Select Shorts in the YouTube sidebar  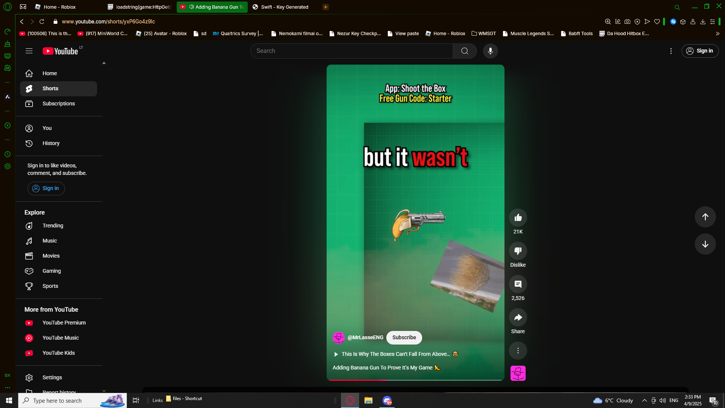click(x=59, y=89)
